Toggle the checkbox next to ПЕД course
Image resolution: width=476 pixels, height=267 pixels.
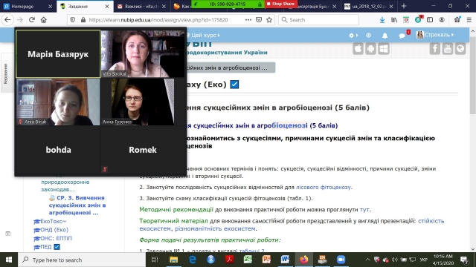point(57,247)
